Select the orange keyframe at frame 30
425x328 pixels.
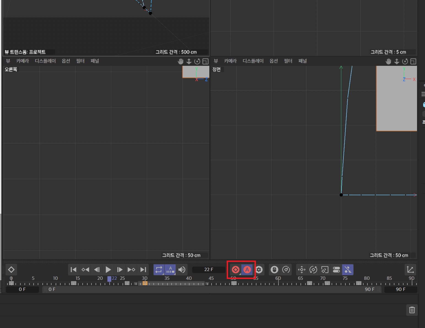click(x=145, y=283)
